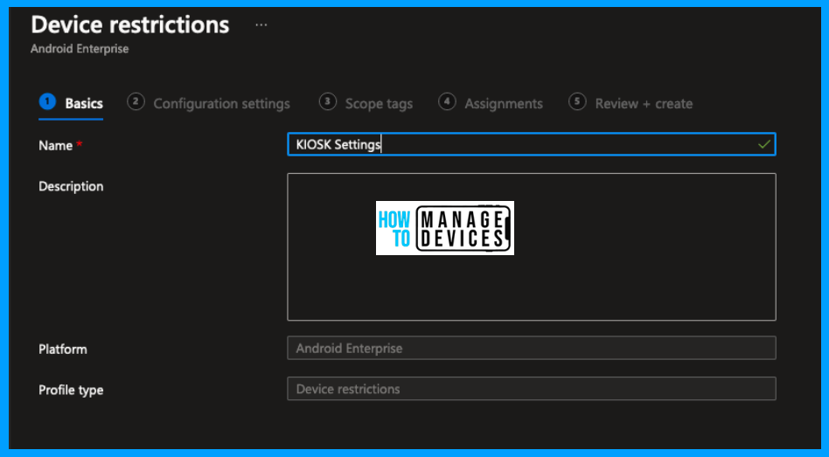Select the Basics tab
This screenshot has height=457, width=829.
click(x=71, y=103)
